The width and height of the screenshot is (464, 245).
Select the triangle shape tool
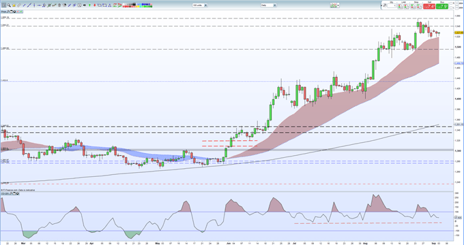click(x=109, y=5)
